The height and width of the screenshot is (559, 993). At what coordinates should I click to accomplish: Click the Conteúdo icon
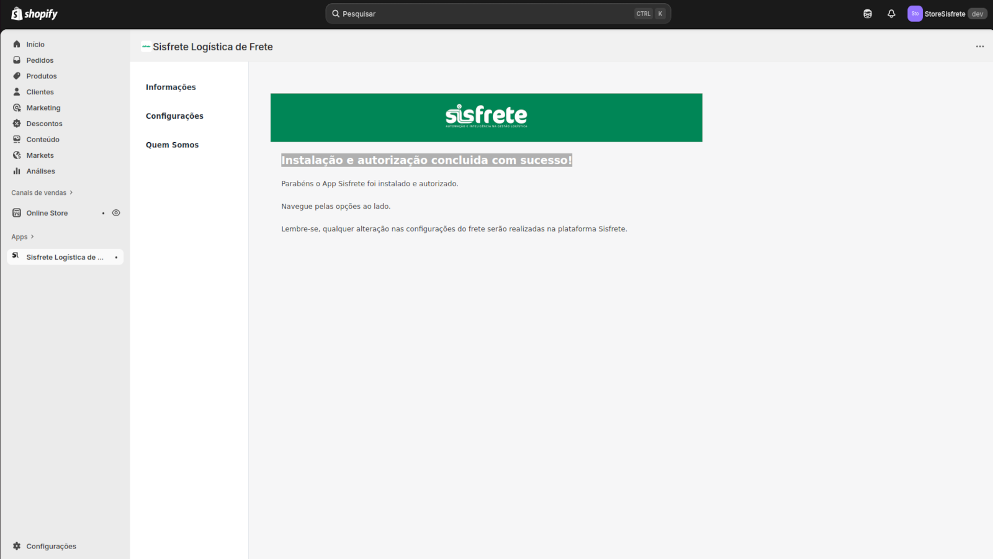[17, 139]
